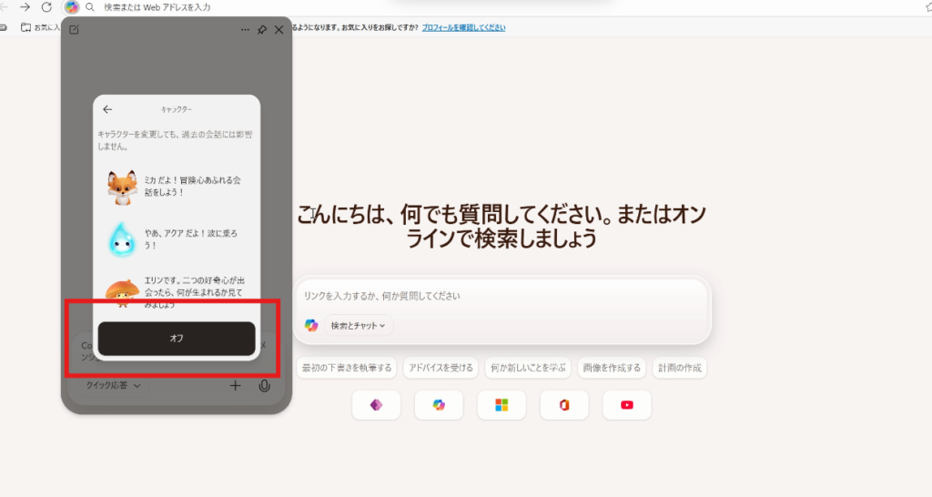Expand the 検索とチャット dropdown
The width and height of the screenshot is (932, 497).
tap(358, 325)
